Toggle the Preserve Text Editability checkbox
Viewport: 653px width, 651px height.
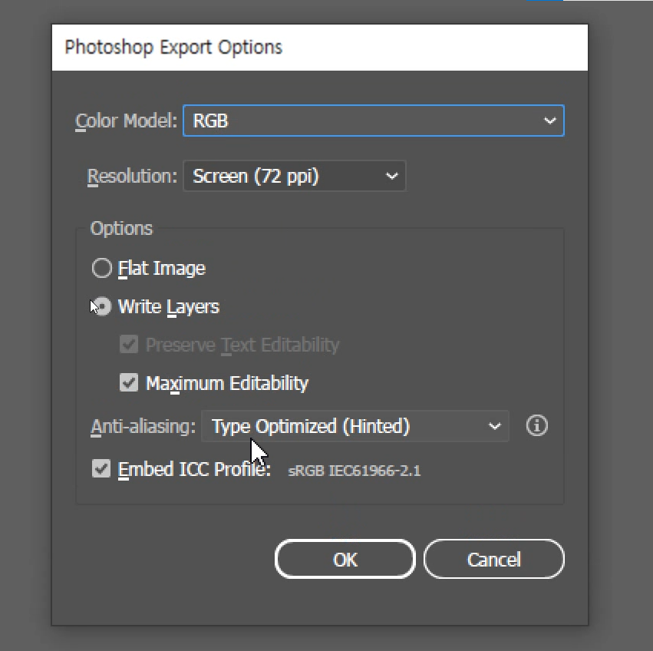(x=129, y=345)
